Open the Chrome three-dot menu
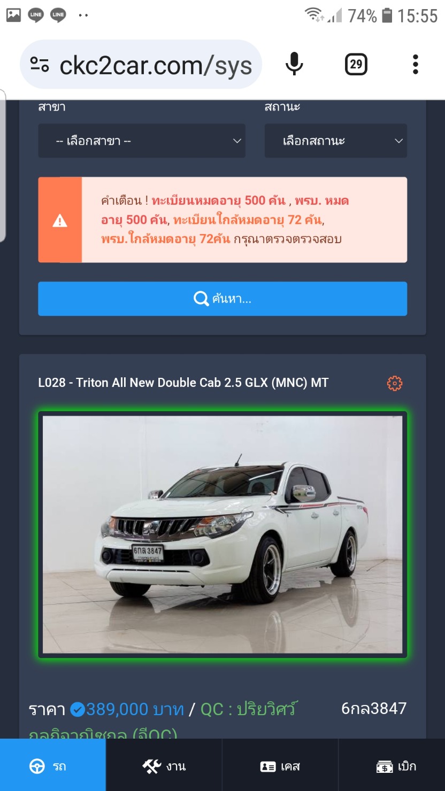445x791 pixels. 416,65
